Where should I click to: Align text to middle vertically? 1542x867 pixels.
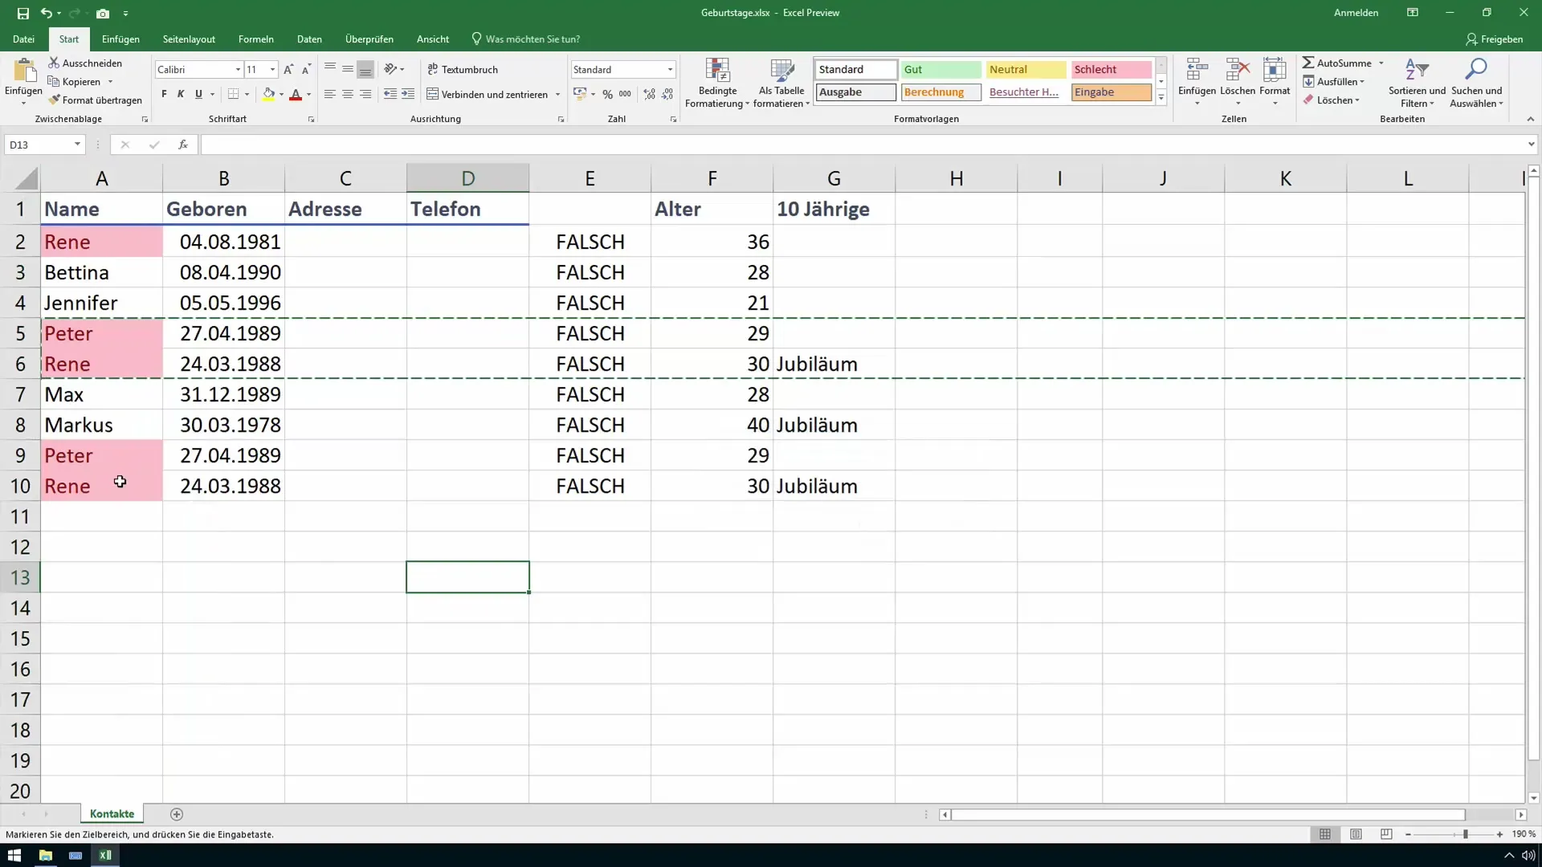pos(348,70)
